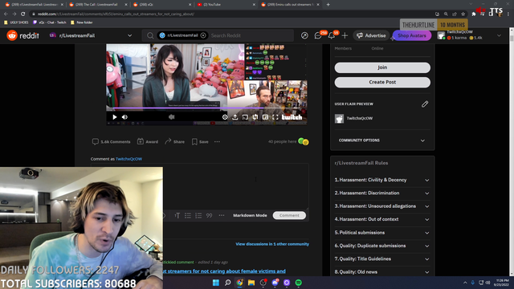Open the Popular arrow icon
The image size is (514, 289).
pos(304,35)
